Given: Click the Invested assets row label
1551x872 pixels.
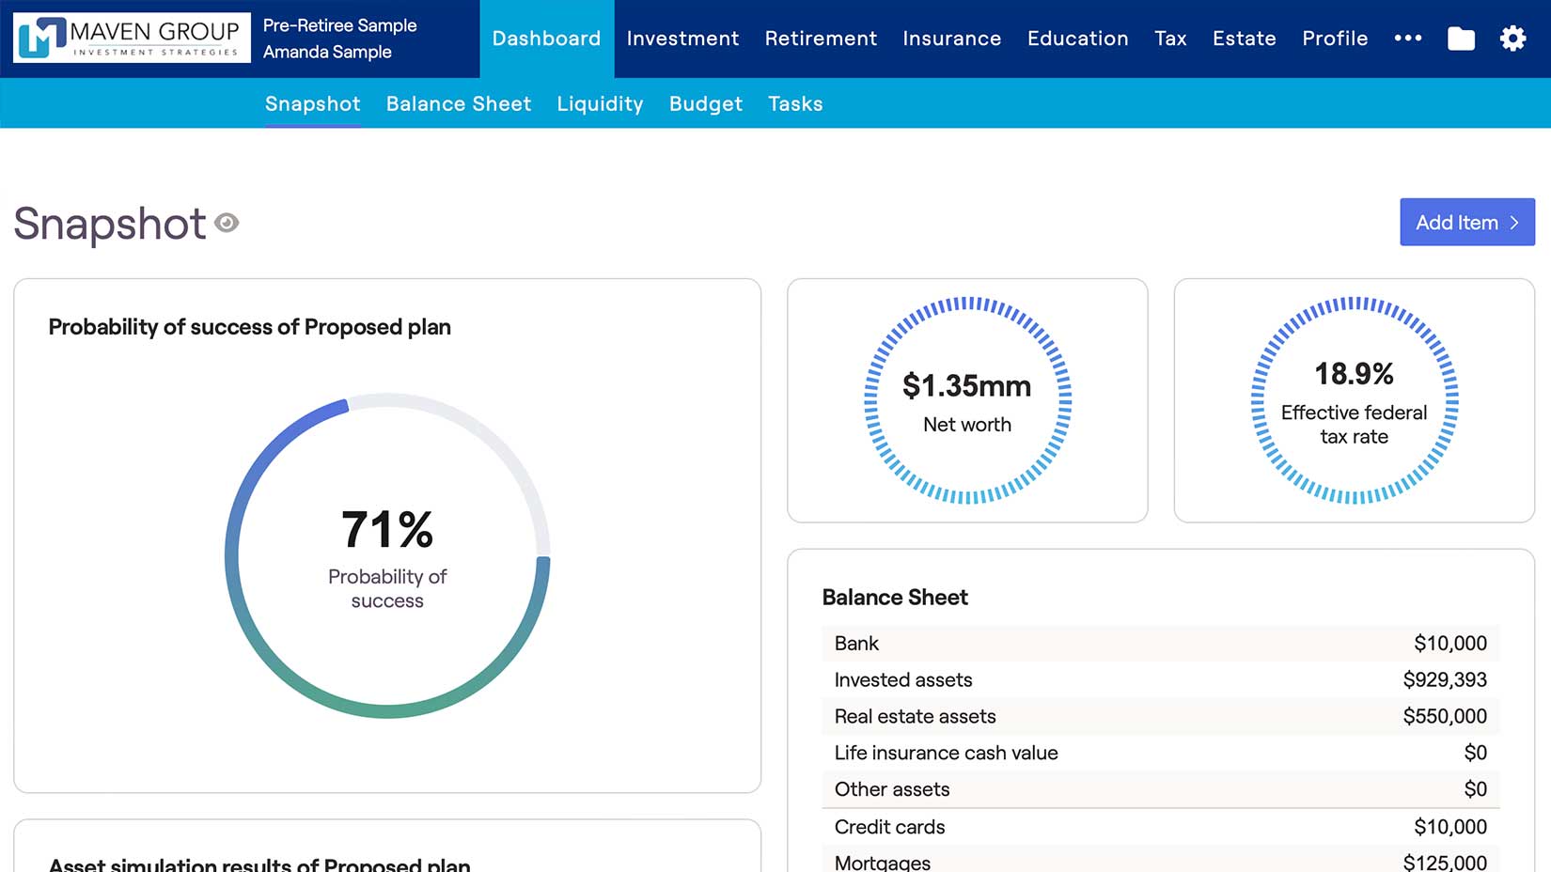Looking at the screenshot, I should [x=903, y=680].
